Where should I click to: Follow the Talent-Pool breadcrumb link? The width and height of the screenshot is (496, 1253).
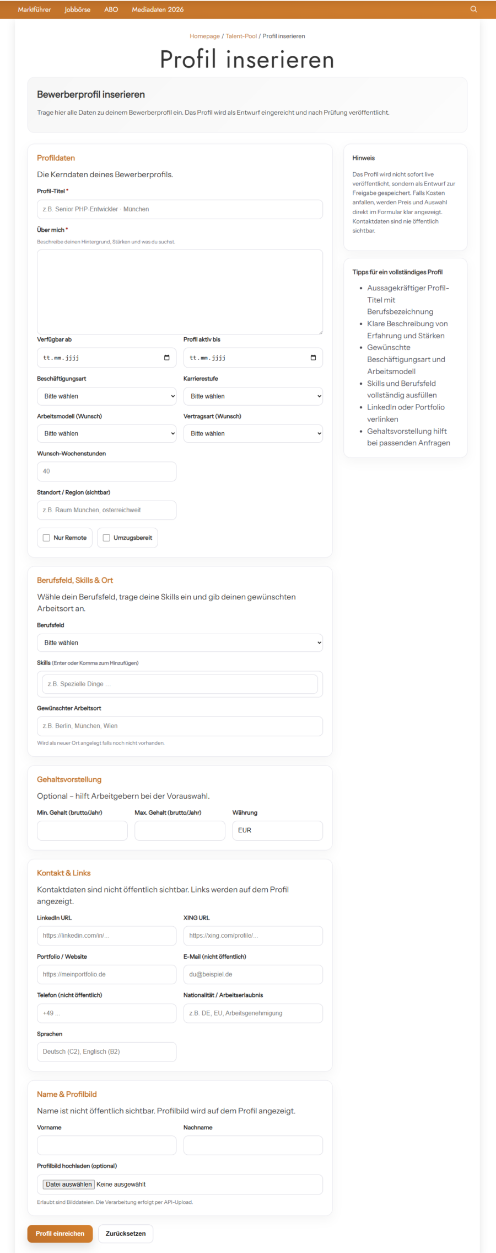click(x=241, y=36)
